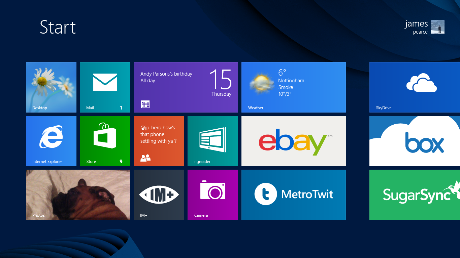Launch the MetroTwit tile
This screenshot has height=258, width=460.
[x=294, y=195]
